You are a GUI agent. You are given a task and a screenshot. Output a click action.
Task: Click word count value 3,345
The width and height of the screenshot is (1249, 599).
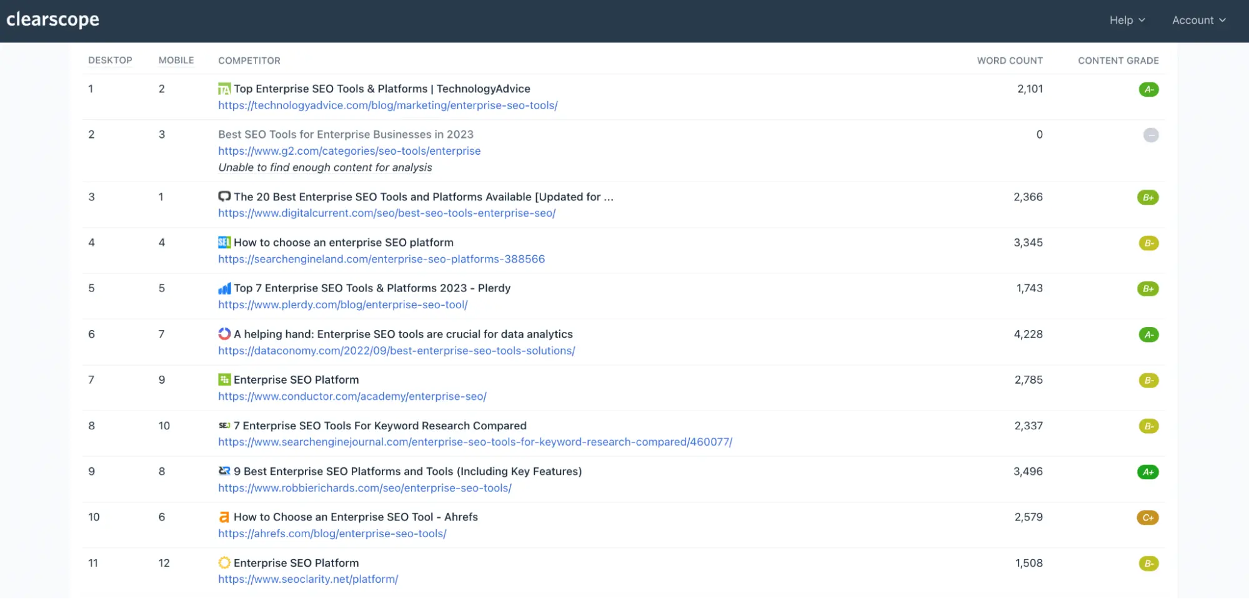(1028, 242)
